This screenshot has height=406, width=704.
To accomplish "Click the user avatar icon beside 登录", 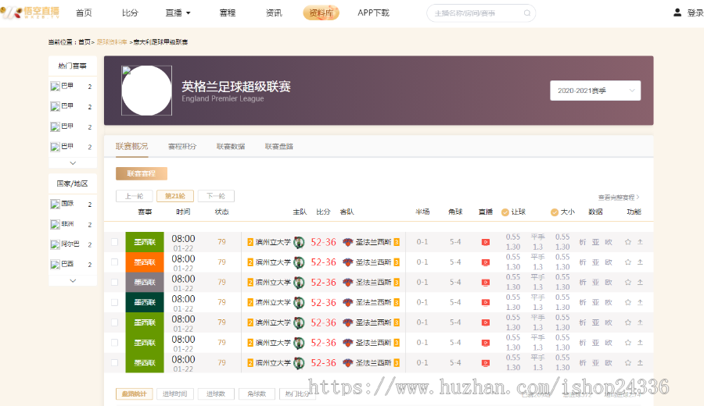I will [677, 12].
